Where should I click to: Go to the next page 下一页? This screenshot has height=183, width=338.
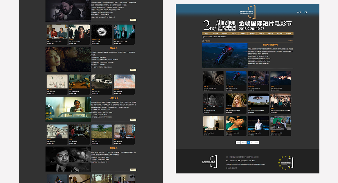[x=256, y=143]
